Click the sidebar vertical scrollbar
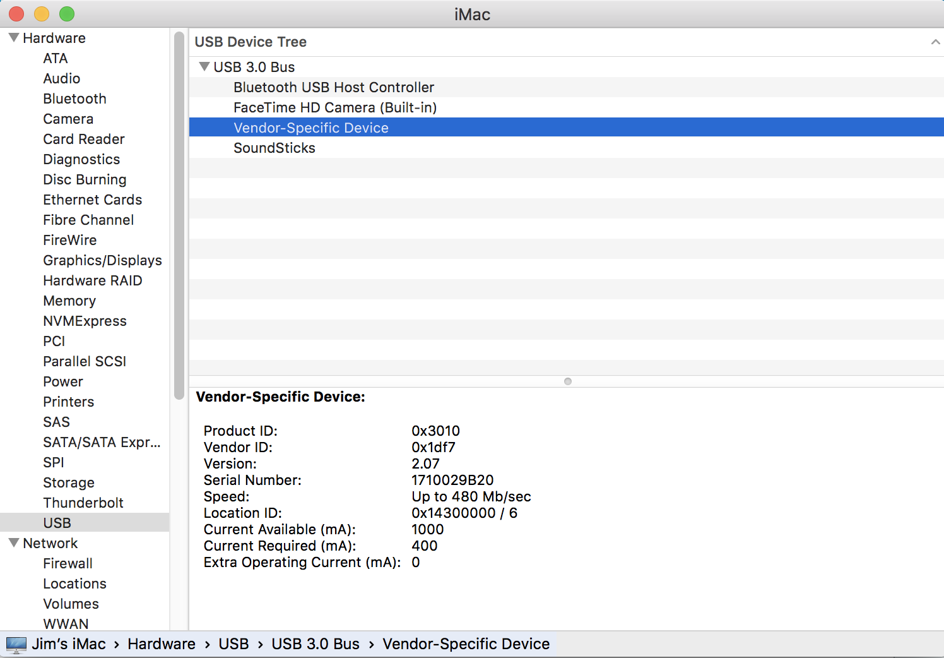Image resolution: width=944 pixels, height=658 pixels. coord(179,215)
